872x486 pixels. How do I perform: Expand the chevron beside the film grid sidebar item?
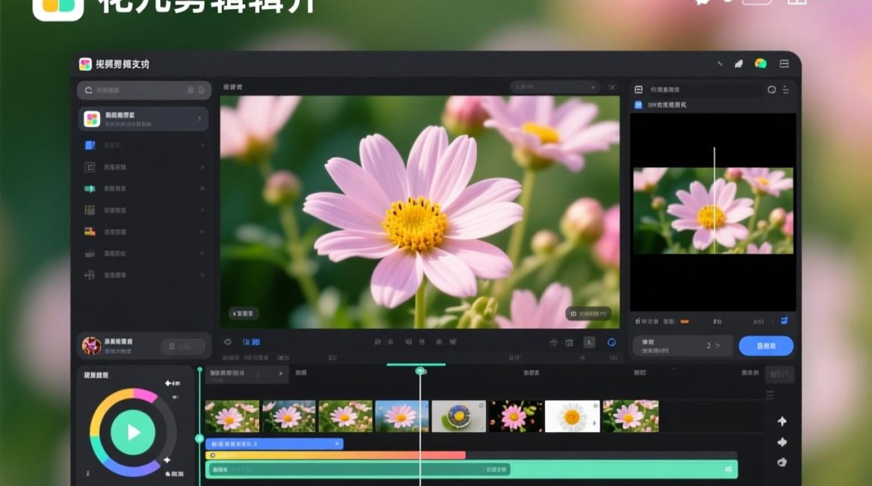[202, 210]
